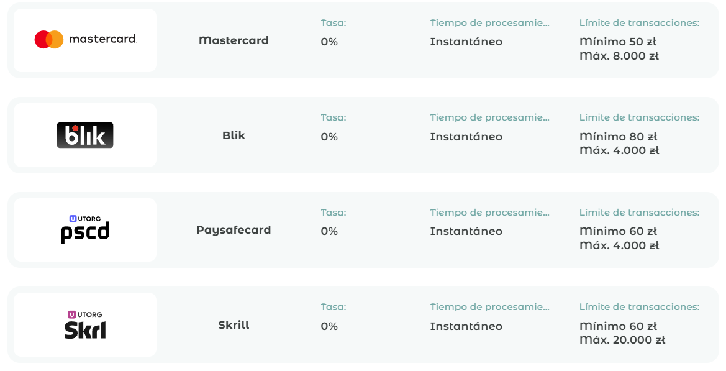Image resolution: width=726 pixels, height=371 pixels.
Task: Click Skrill's Límite de transacciones label
Action: (639, 307)
